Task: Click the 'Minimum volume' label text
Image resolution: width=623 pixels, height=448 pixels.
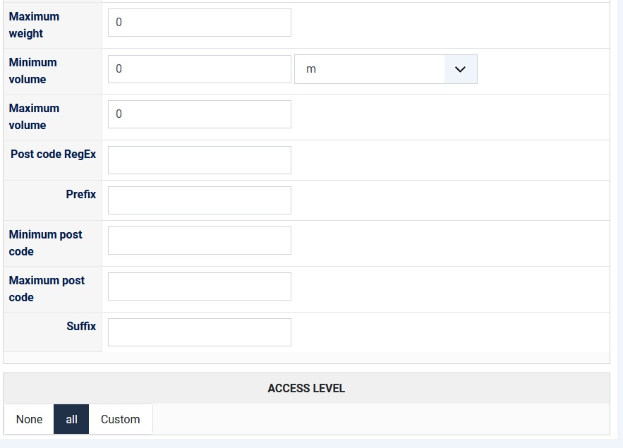Action: pyautogui.click(x=32, y=71)
